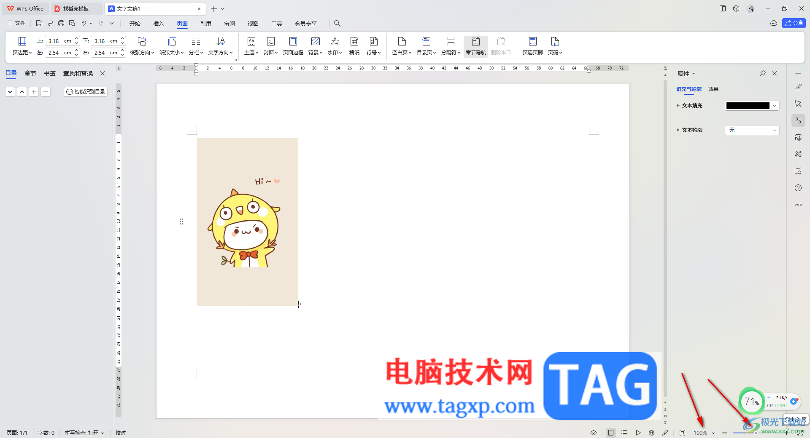Screen dimensions: 810x438
Task: Open the new-tab dropdown arrow beside plus
Action: coord(222,9)
